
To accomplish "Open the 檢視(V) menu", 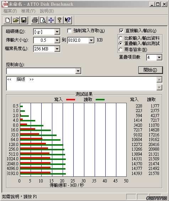I will pyautogui.click(x=28, y=11).
